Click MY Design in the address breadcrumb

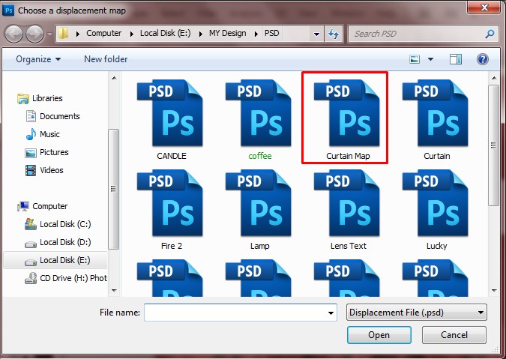point(227,33)
